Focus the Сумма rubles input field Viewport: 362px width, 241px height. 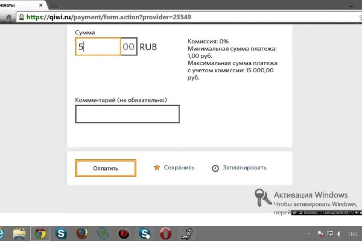coord(98,47)
